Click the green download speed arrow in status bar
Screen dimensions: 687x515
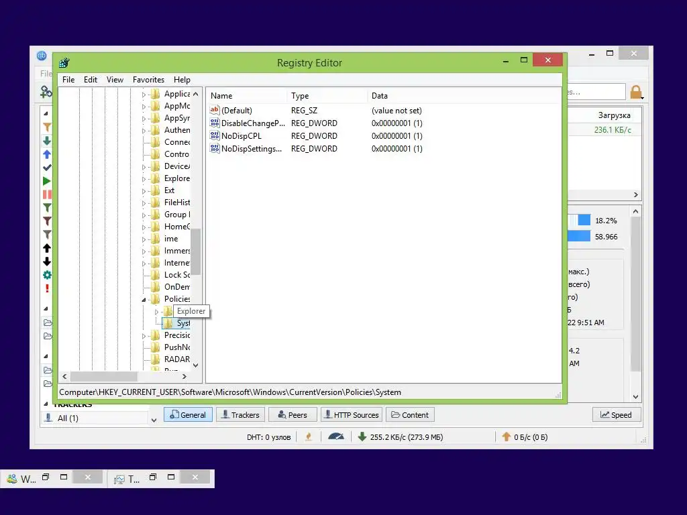(362, 437)
